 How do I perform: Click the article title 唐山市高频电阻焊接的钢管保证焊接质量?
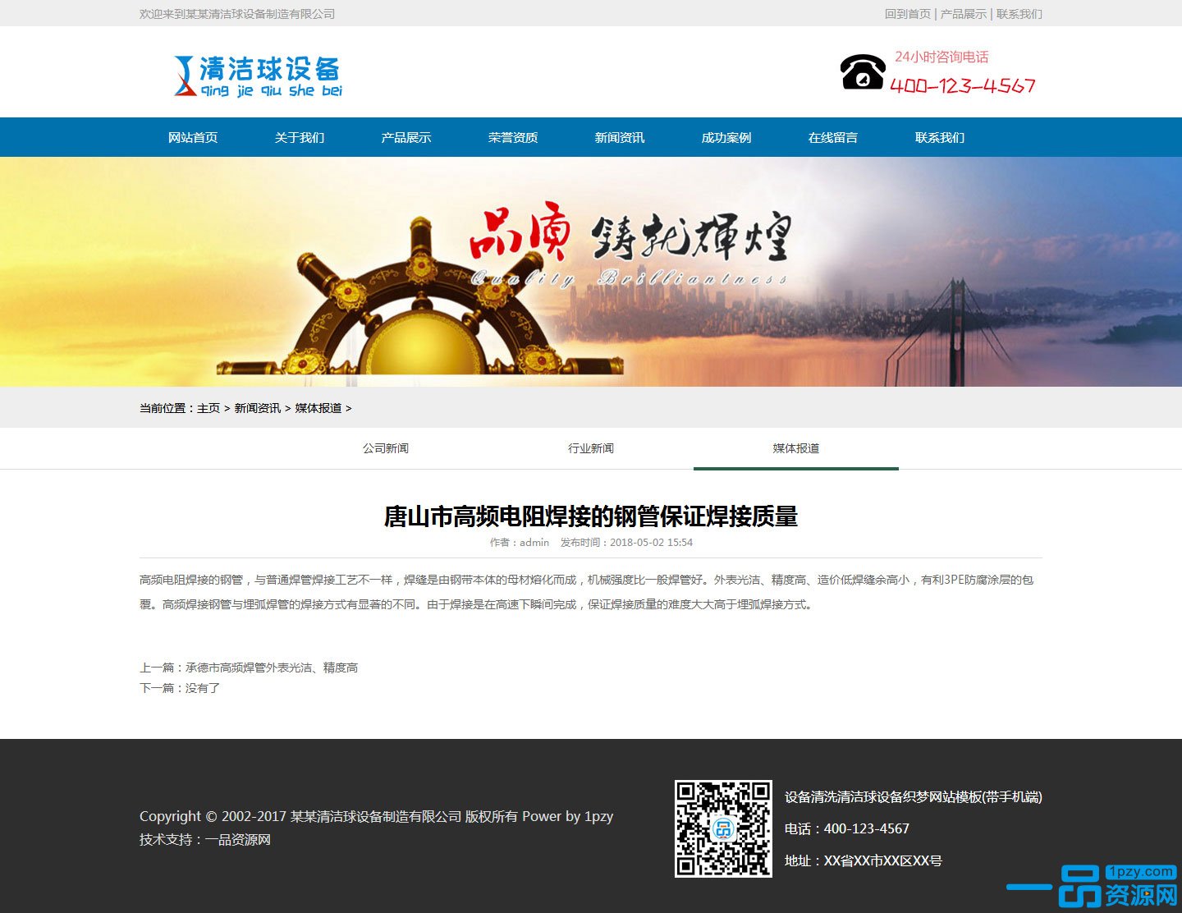pos(591,516)
